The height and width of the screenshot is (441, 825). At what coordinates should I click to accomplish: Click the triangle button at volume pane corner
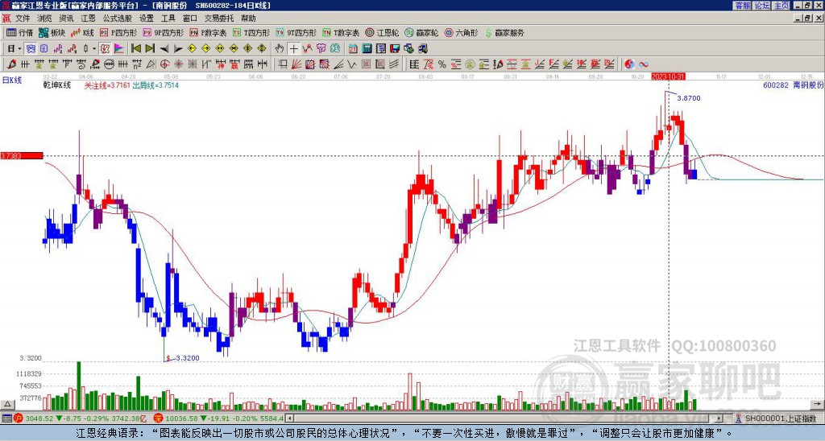(7, 405)
